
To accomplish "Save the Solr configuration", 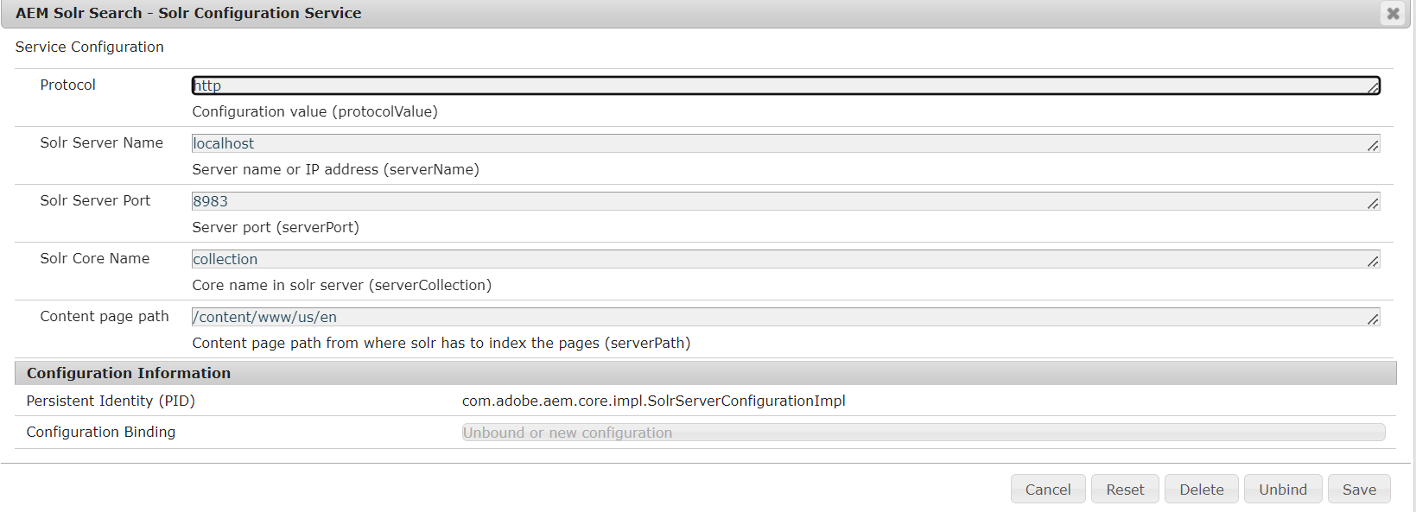I will point(1359,490).
